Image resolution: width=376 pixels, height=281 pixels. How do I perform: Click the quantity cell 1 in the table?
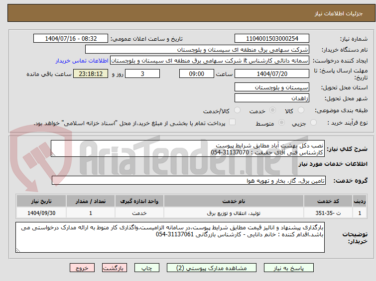tap(91, 213)
